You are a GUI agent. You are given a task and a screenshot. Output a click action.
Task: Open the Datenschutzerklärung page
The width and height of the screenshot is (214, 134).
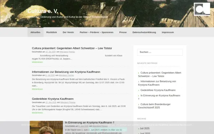144,32
